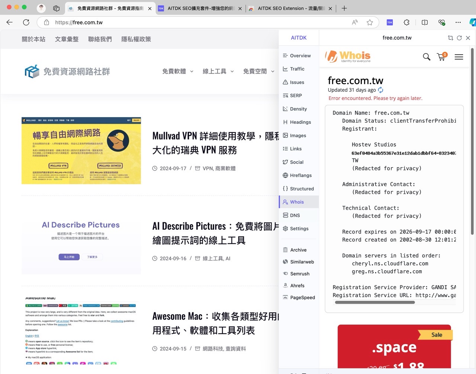Click the Whois search magnifier icon
Screen dimensions: 476x374
pyautogui.click(x=427, y=57)
